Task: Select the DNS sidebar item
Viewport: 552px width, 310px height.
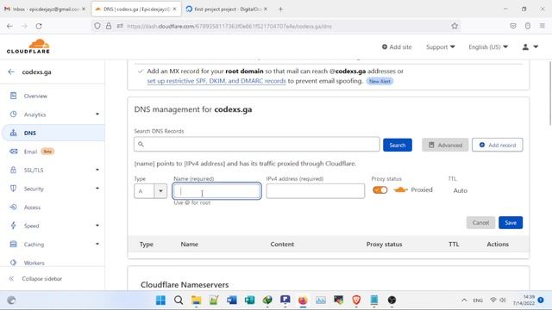Action: click(53, 133)
